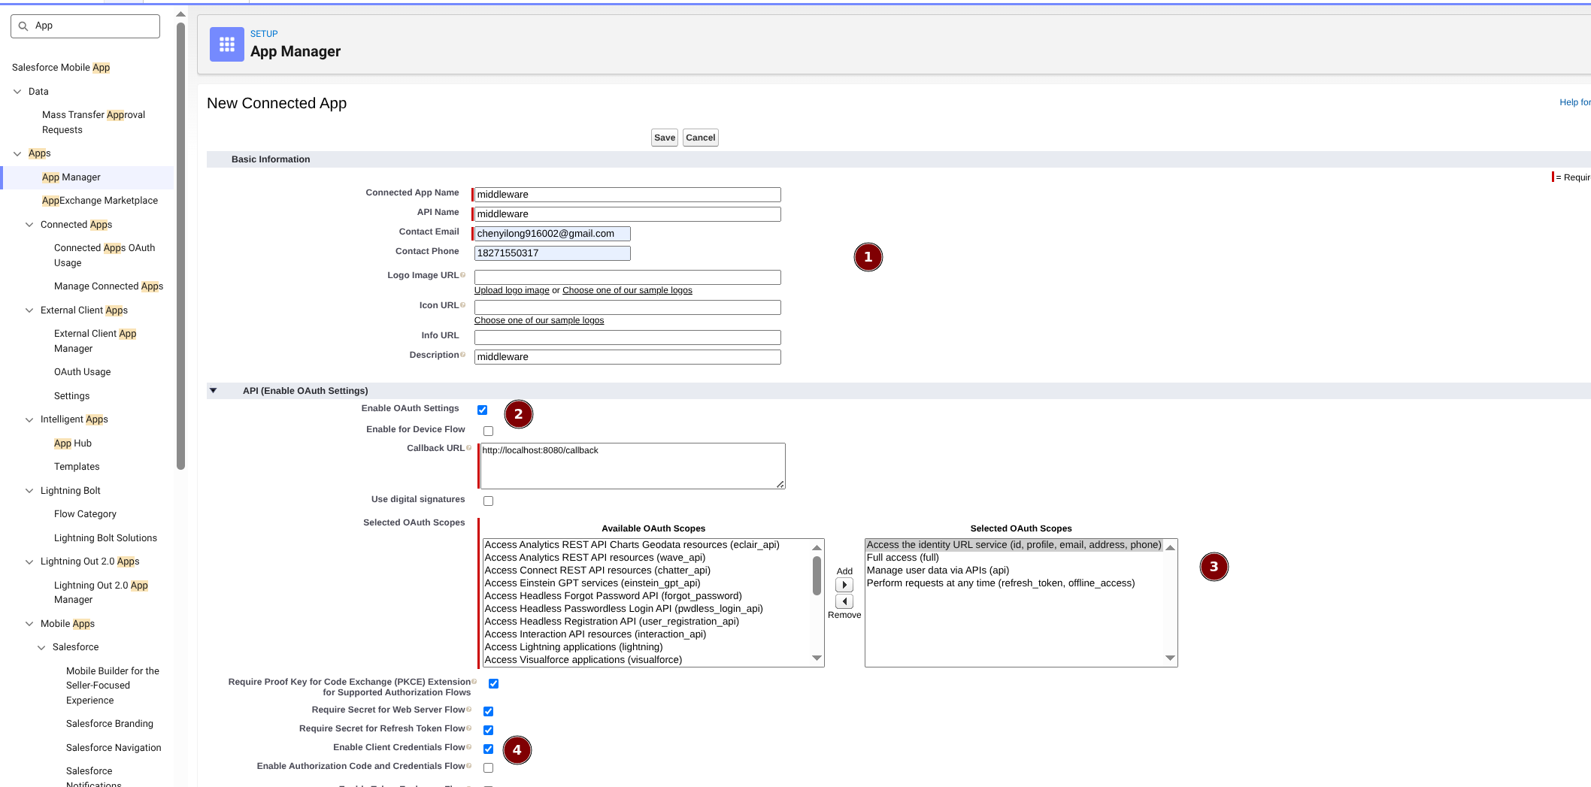Click sample logos link under Icon URL

[539, 320]
